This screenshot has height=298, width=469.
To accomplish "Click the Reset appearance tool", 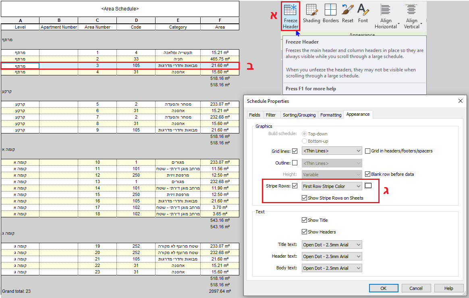I will click(x=347, y=15).
